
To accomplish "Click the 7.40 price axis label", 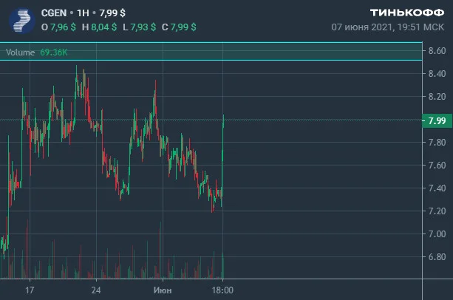I will pos(437,188).
